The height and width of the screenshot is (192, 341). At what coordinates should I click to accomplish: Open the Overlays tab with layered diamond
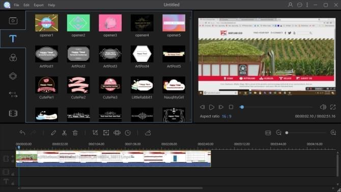[x=13, y=76]
